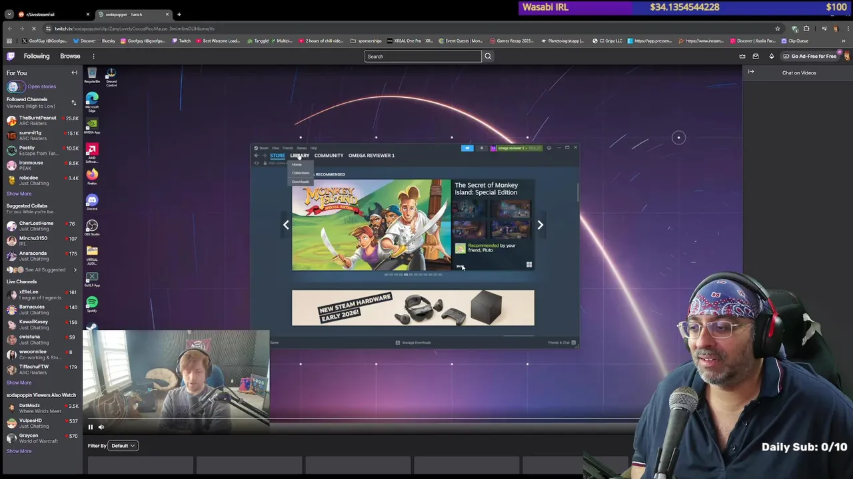Show More under Viewers Also Watch
This screenshot has height=479, width=853.
[x=19, y=451]
